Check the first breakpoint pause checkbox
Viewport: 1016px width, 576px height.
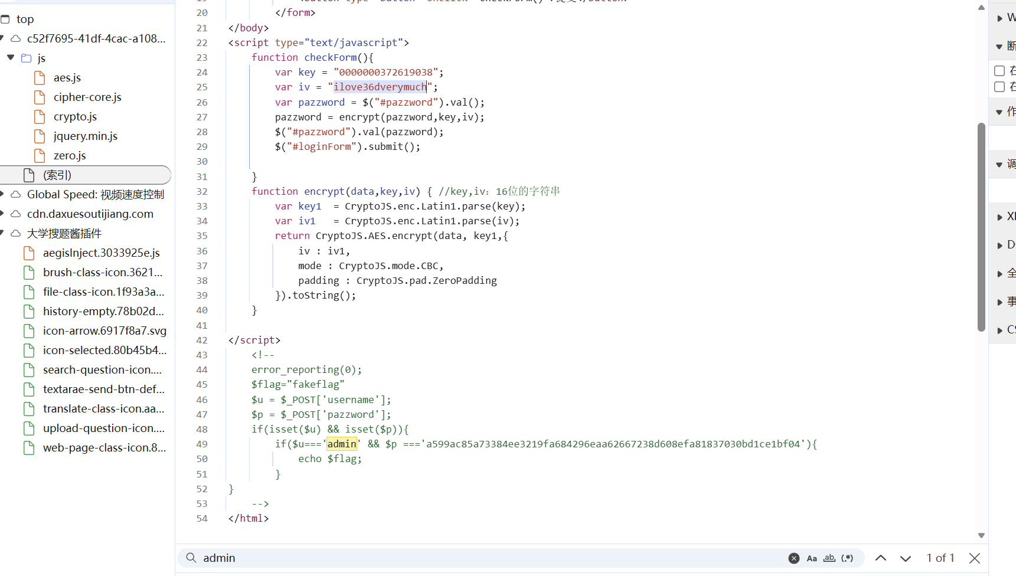pyautogui.click(x=999, y=71)
